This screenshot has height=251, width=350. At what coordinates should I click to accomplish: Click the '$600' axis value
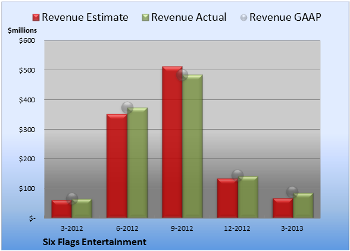click(27, 40)
